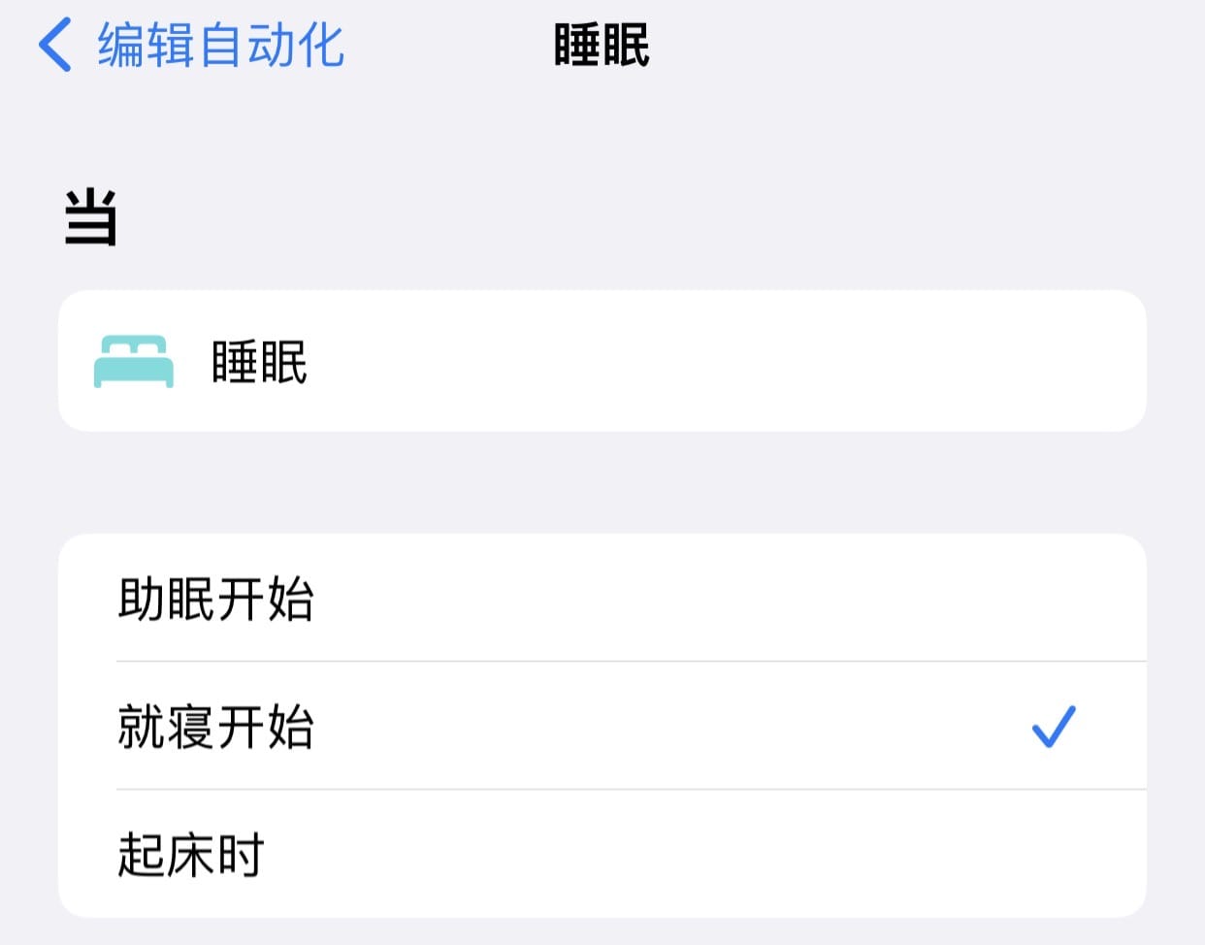Return to previous screen via 编辑自动化 text
Image resolution: width=1205 pixels, height=945 pixels.
220,46
